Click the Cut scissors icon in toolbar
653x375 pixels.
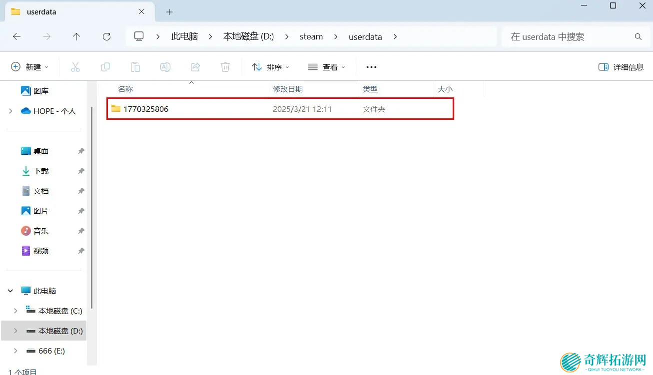75,67
